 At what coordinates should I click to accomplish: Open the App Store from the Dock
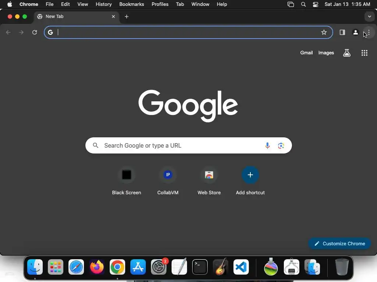click(138, 267)
